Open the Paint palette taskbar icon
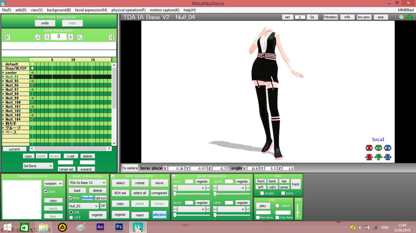The width and height of the screenshot is (416, 233). (x=81, y=227)
